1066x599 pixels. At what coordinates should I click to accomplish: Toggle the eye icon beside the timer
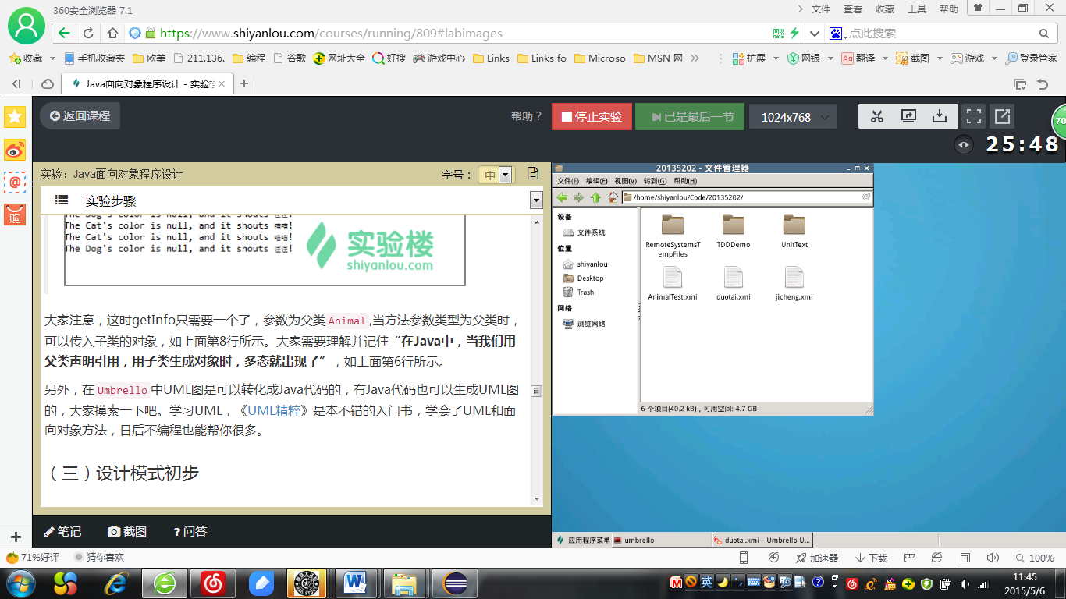965,144
